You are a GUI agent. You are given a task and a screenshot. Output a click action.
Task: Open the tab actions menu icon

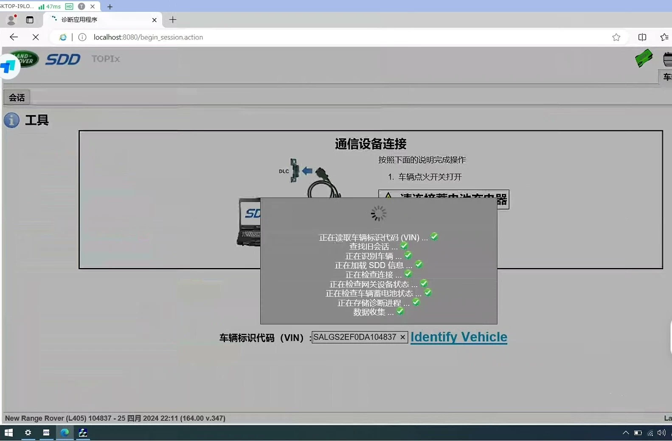click(x=30, y=20)
